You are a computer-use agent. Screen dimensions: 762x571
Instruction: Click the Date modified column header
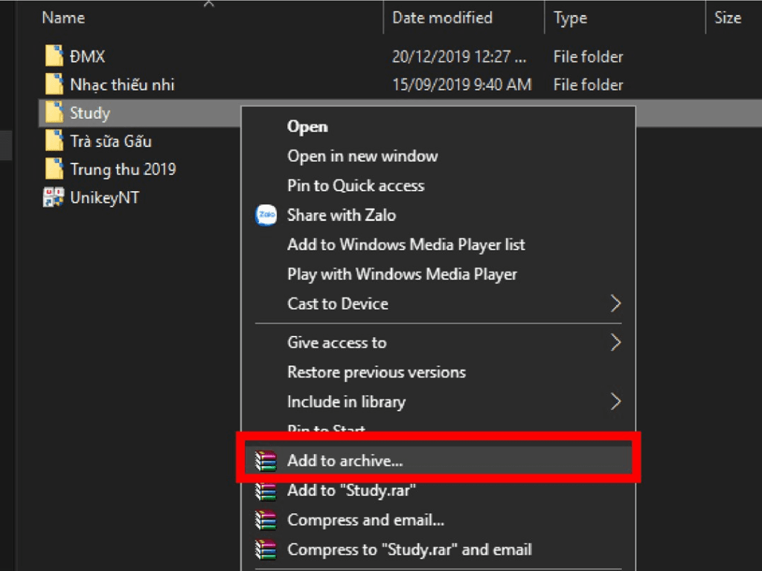(x=441, y=17)
